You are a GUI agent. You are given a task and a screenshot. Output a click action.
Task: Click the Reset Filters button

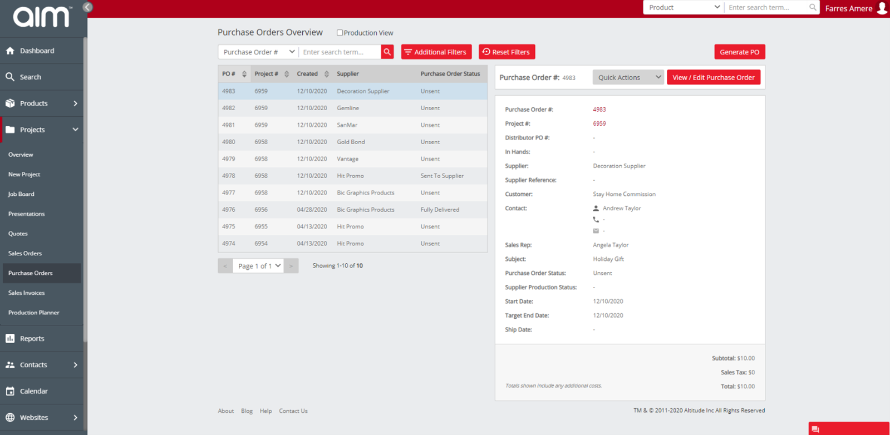[x=507, y=52]
